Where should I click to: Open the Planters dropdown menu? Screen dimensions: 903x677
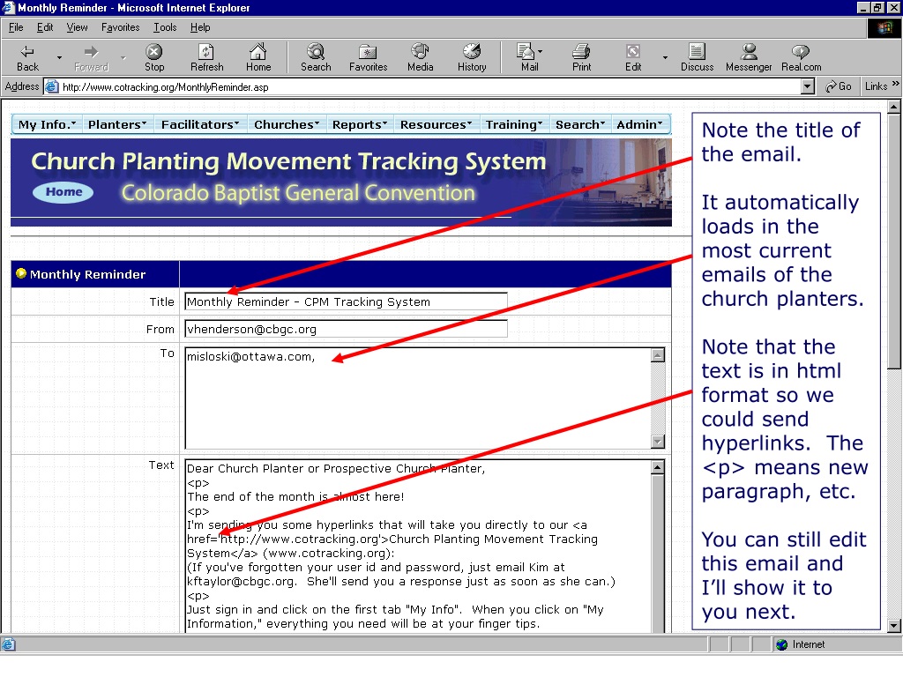pyautogui.click(x=117, y=124)
